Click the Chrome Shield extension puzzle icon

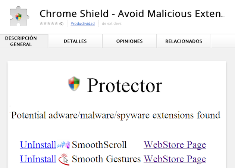[x=18, y=16]
